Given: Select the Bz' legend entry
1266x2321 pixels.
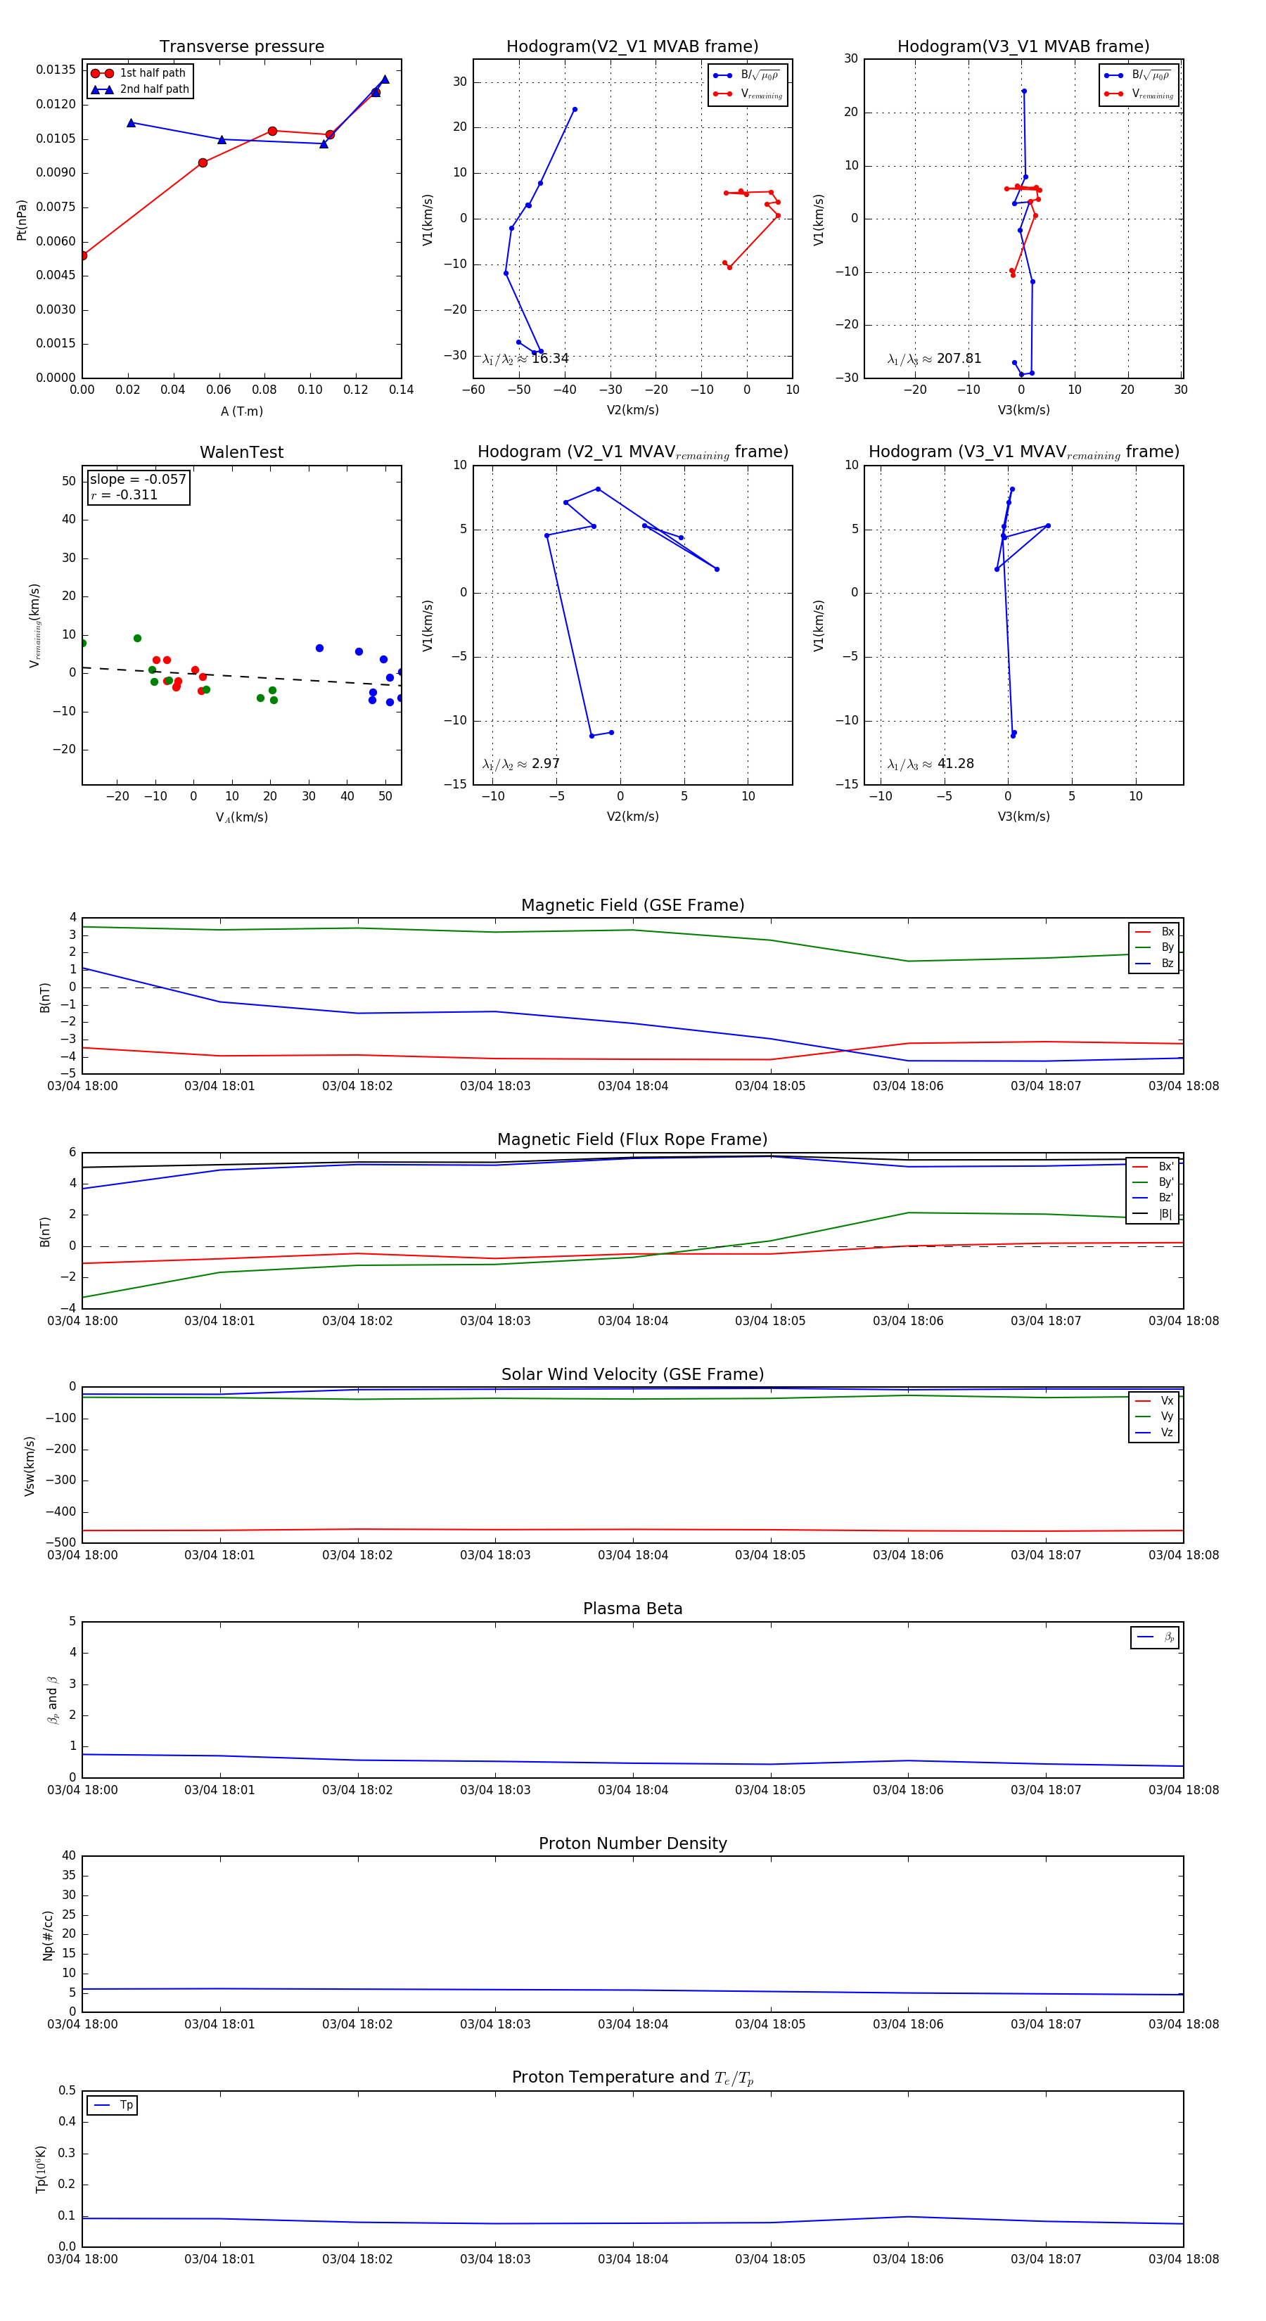Looking at the screenshot, I should pos(1153,1198).
